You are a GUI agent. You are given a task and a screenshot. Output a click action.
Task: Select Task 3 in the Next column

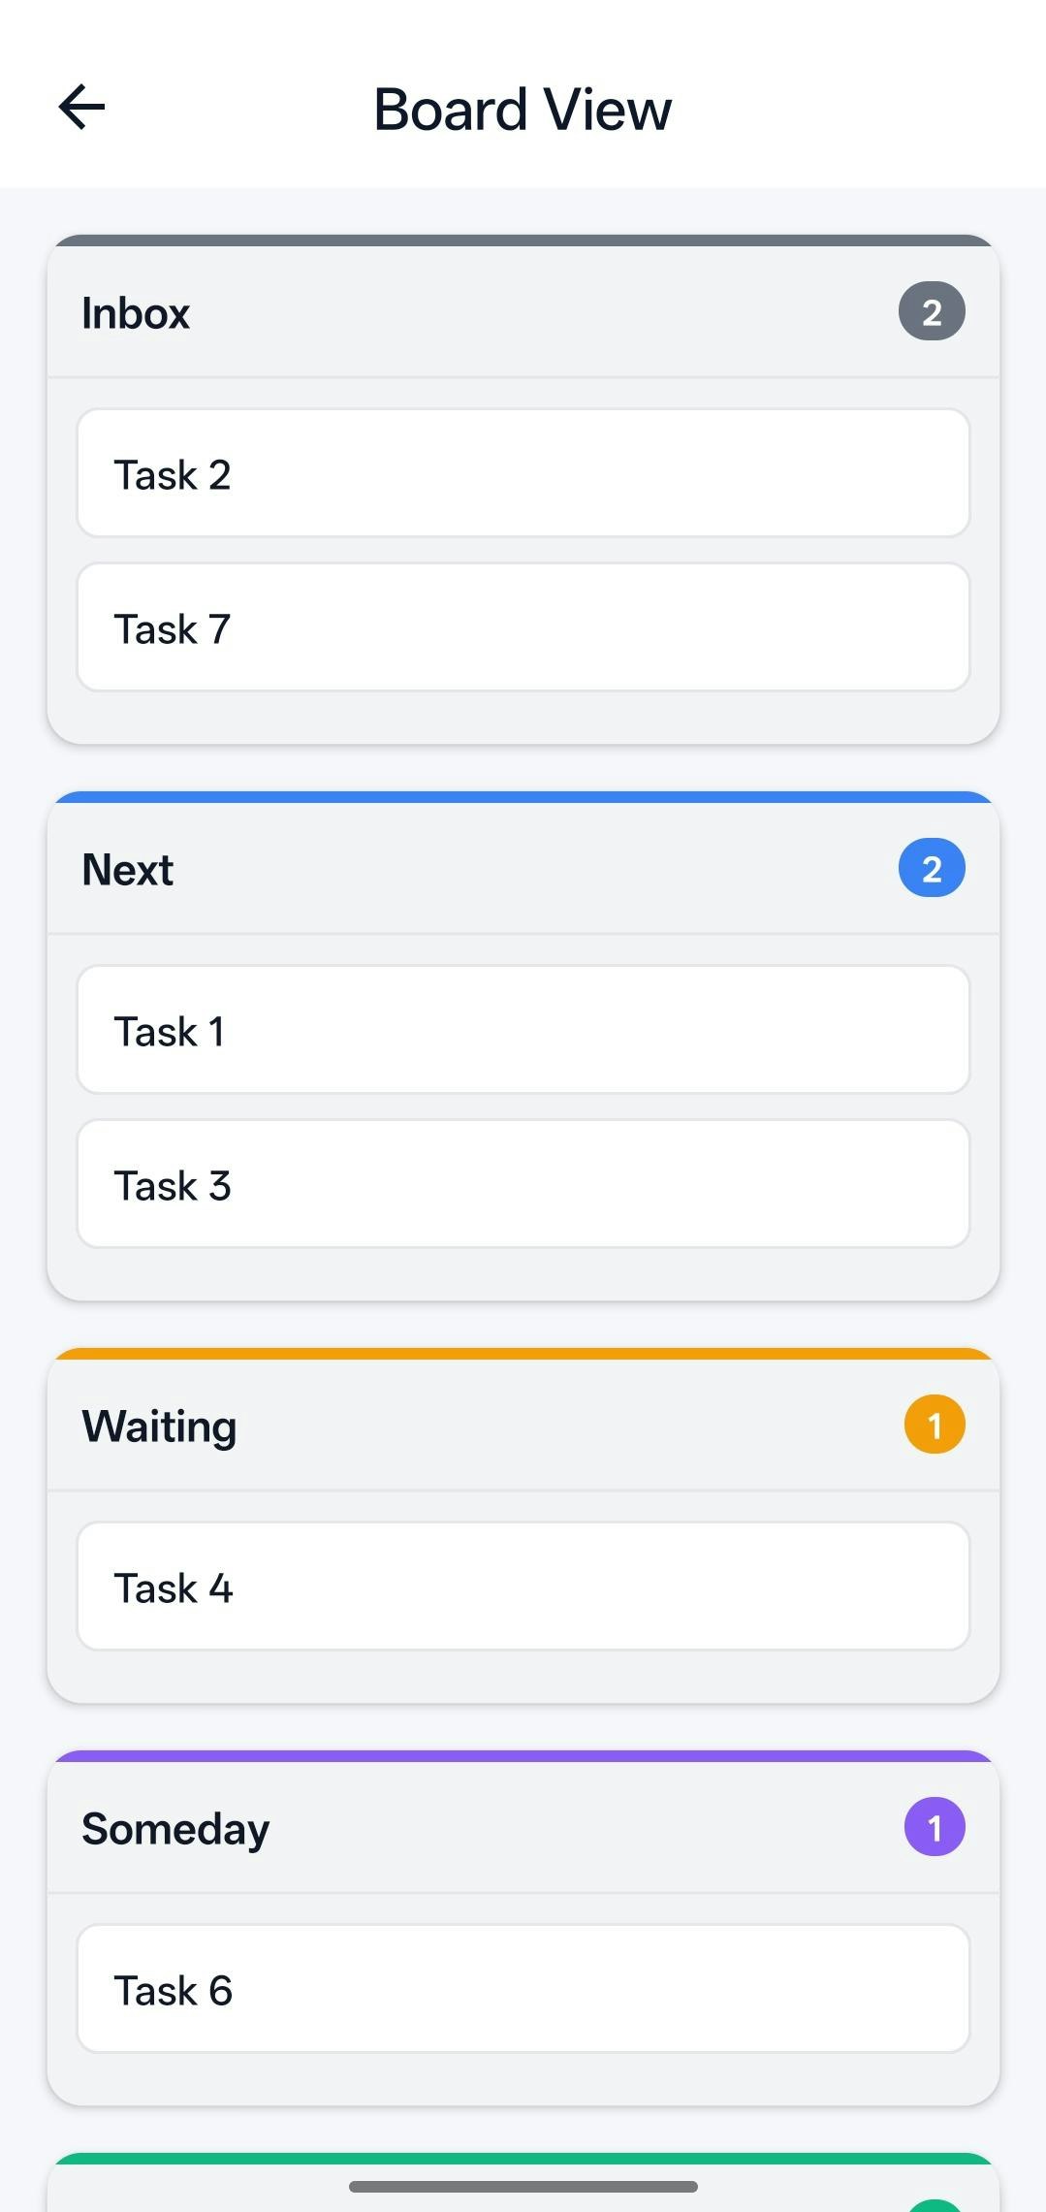click(x=523, y=1184)
